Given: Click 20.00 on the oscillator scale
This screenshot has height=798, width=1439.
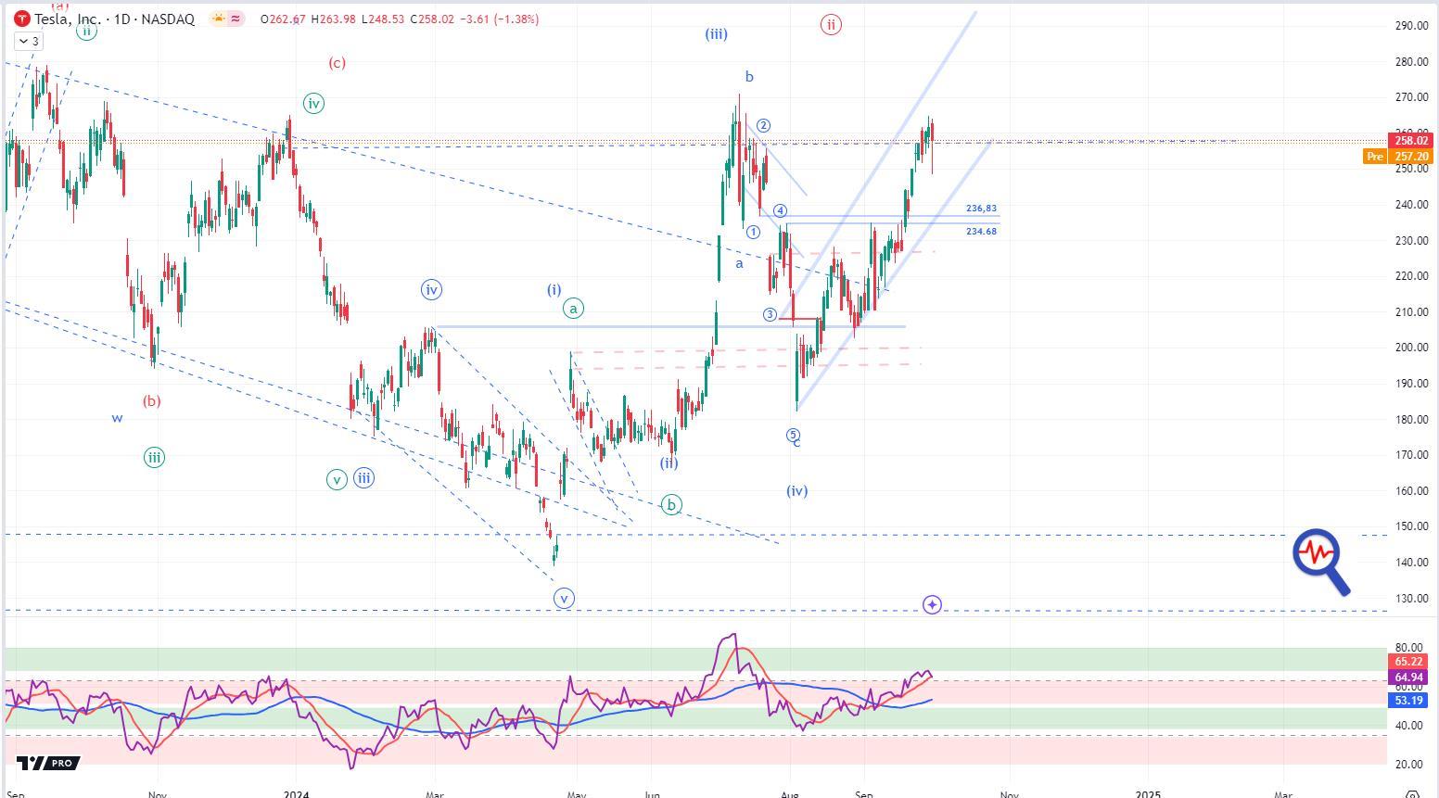Looking at the screenshot, I should click(x=1410, y=765).
